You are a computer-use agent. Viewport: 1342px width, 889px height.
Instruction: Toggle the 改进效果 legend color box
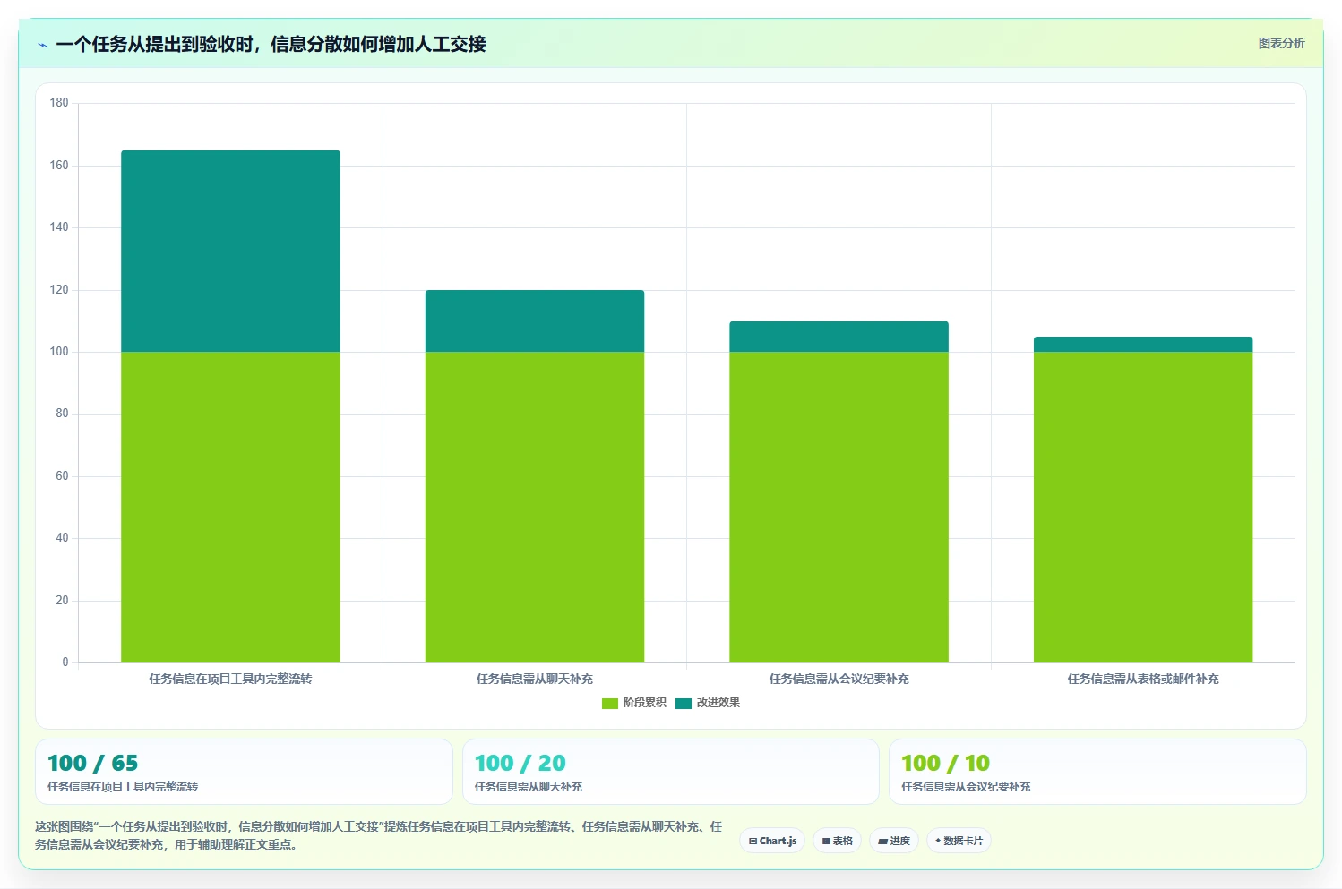pos(684,704)
